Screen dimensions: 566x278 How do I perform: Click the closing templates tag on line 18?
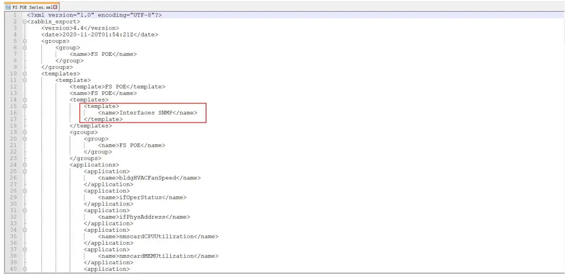pos(91,126)
